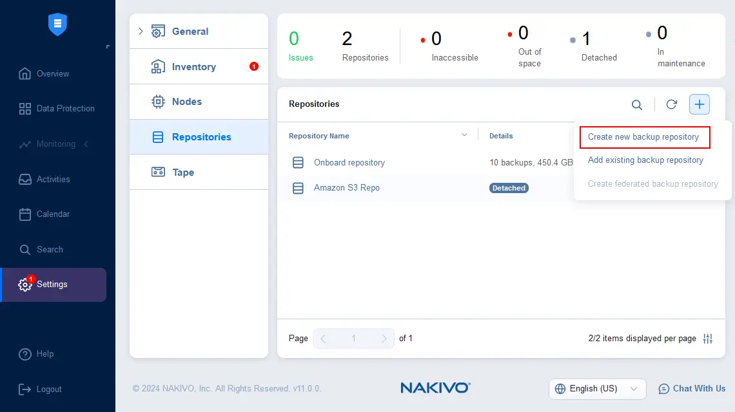
Task: Click the Amazon S3 Repo row icon
Action: click(298, 188)
